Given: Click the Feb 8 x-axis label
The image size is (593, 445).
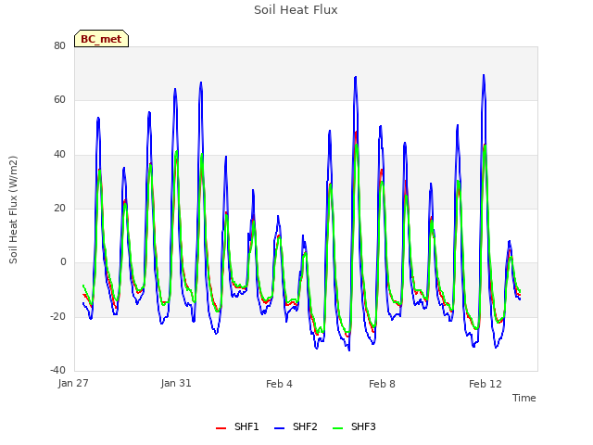Looking at the screenshot, I should 382,384.
